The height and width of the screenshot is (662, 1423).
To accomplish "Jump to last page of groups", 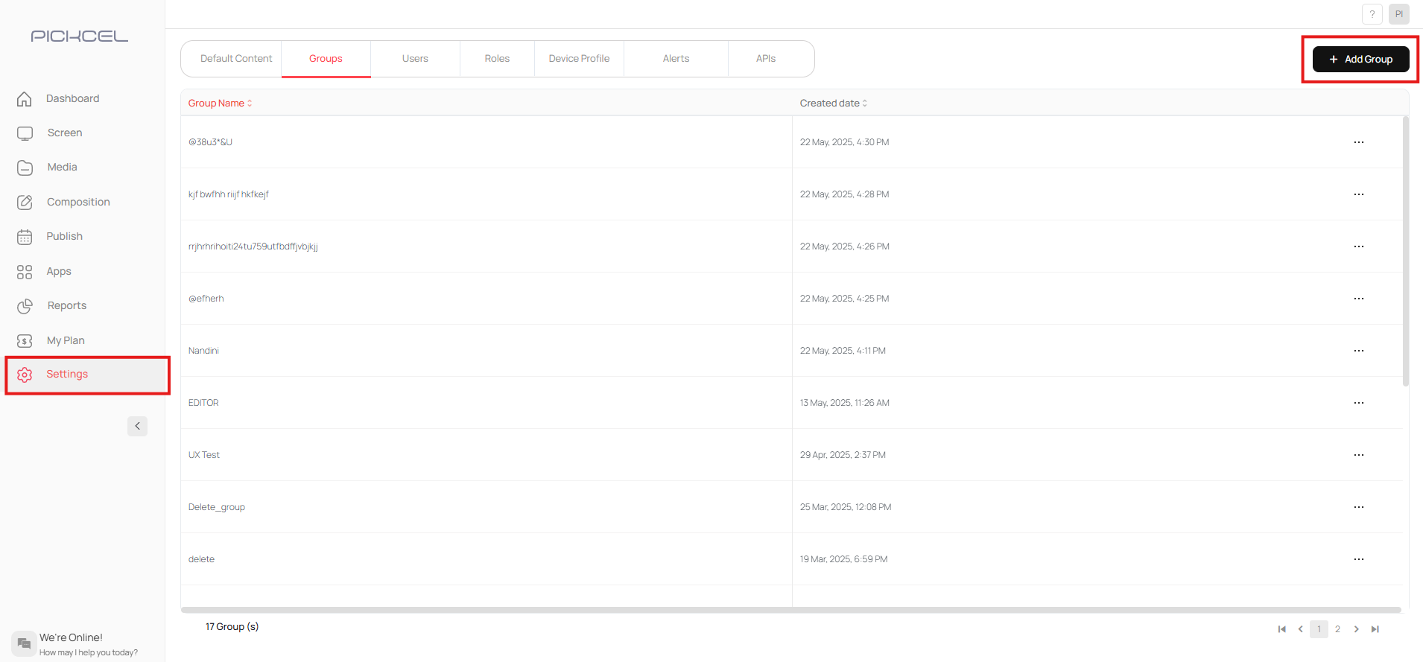I will [x=1375, y=629].
